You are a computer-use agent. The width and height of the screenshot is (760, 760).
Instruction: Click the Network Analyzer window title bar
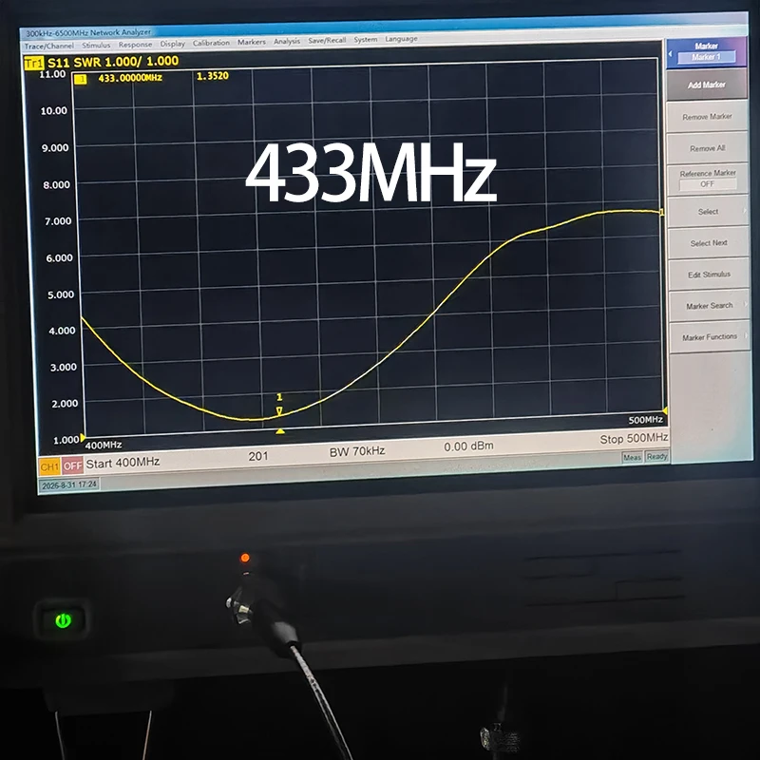(383, 26)
